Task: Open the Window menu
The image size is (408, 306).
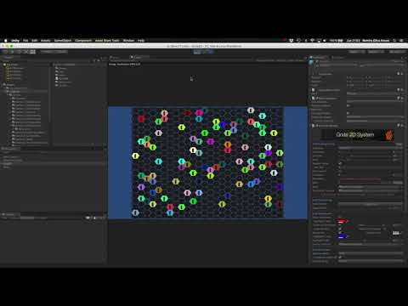Action: pyautogui.click(x=128, y=41)
